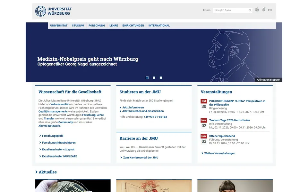Open the Tandem-Tage 2026 Herbstferien event

[x=229, y=120]
